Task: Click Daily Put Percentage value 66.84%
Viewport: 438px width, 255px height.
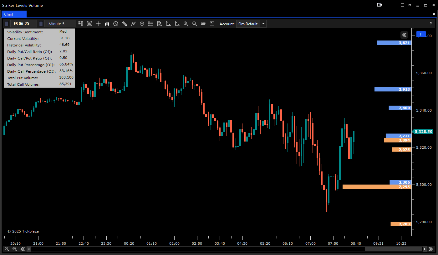Action: (x=66, y=64)
